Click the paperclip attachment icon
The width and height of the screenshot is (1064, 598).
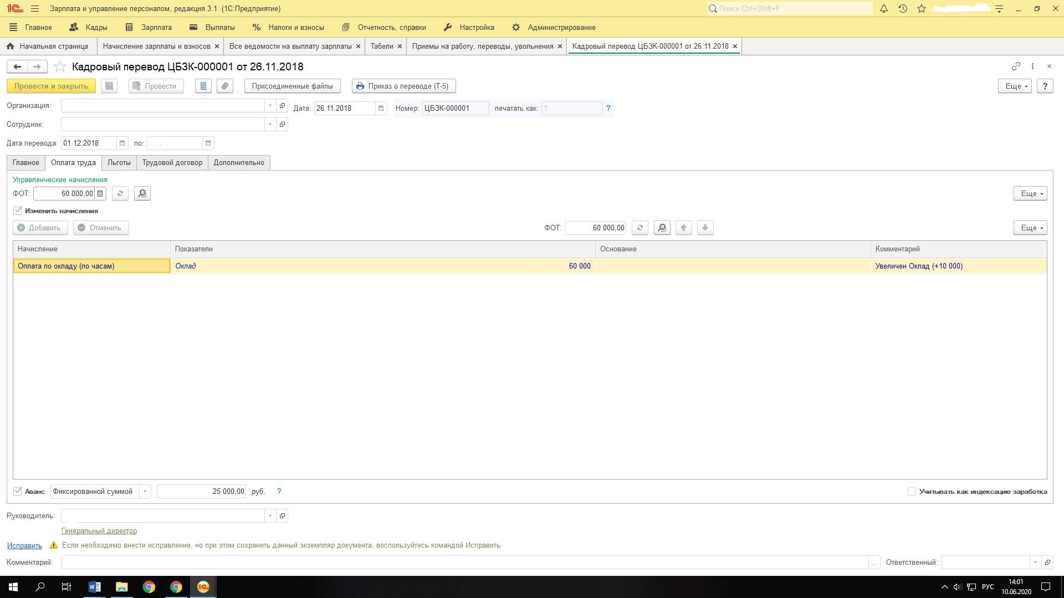(x=224, y=86)
